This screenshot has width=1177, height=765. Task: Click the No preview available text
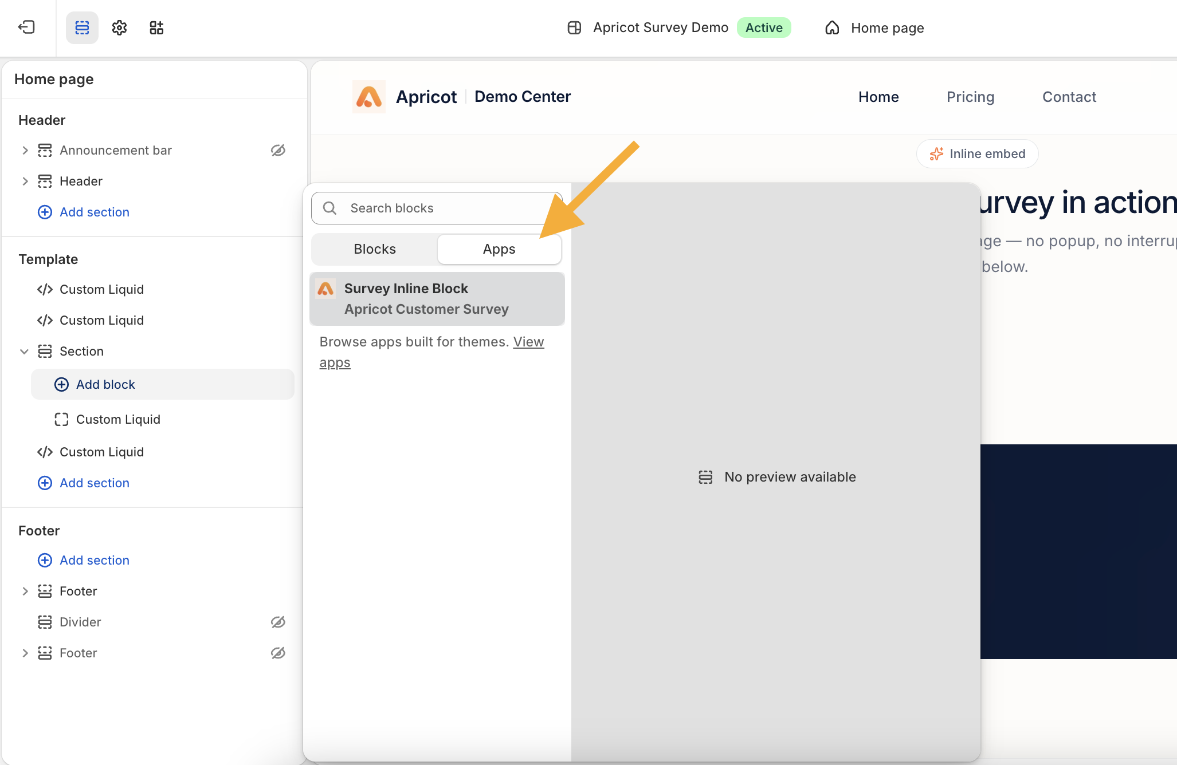point(790,477)
